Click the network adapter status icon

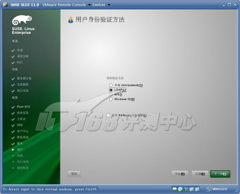coord(186,189)
